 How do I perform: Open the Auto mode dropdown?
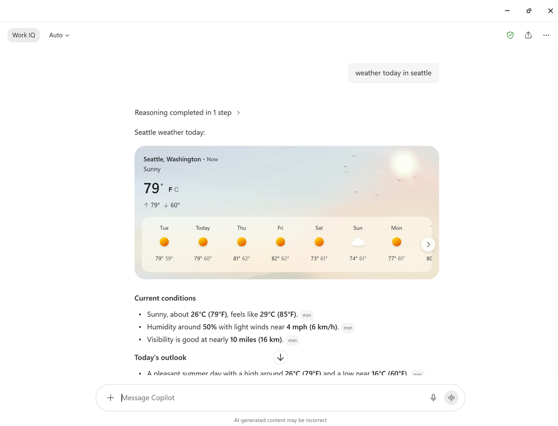pos(59,35)
